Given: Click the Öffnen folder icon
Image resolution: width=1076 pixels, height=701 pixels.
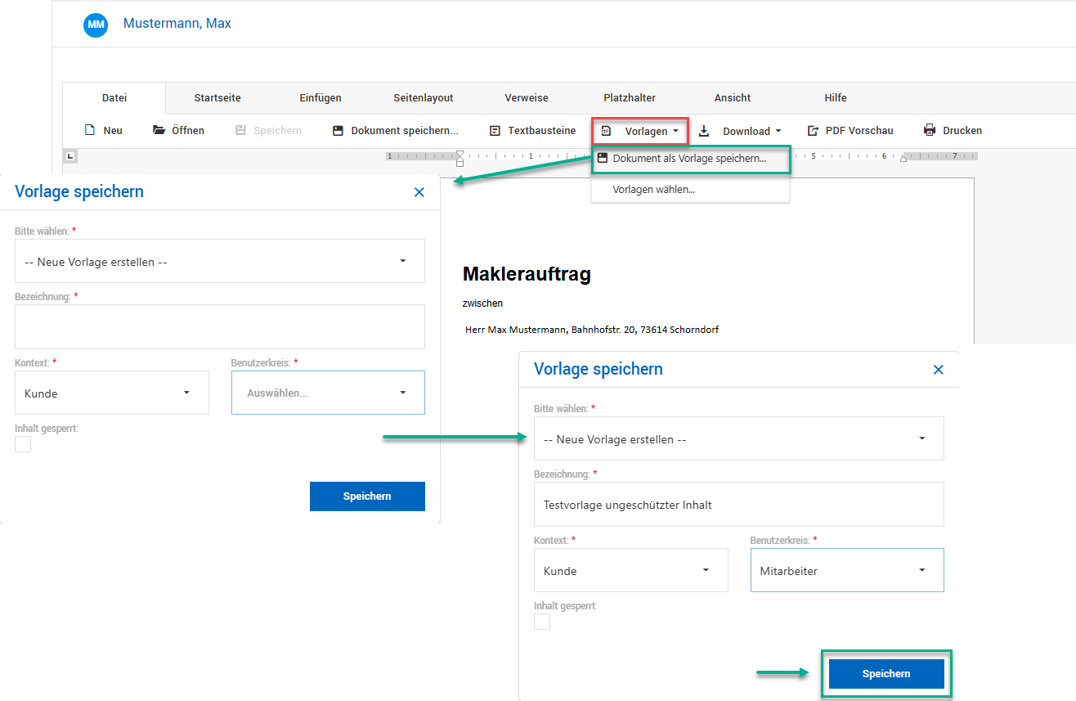Looking at the screenshot, I should 159,130.
